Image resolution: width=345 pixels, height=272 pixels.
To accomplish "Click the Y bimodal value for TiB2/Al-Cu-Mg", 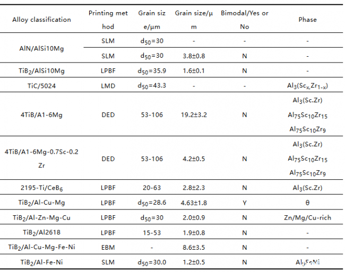I will [x=245, y=203].
